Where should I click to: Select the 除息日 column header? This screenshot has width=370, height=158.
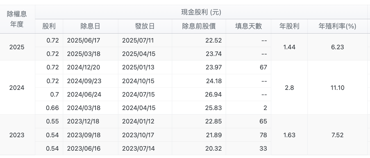(90, 26)
